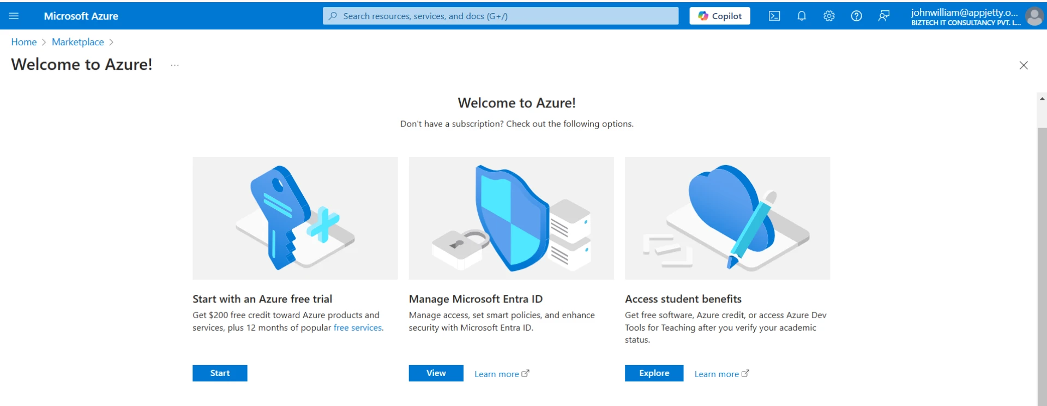Open the account avatar picture
The image size is (1047, 406).
[1034, 16]
